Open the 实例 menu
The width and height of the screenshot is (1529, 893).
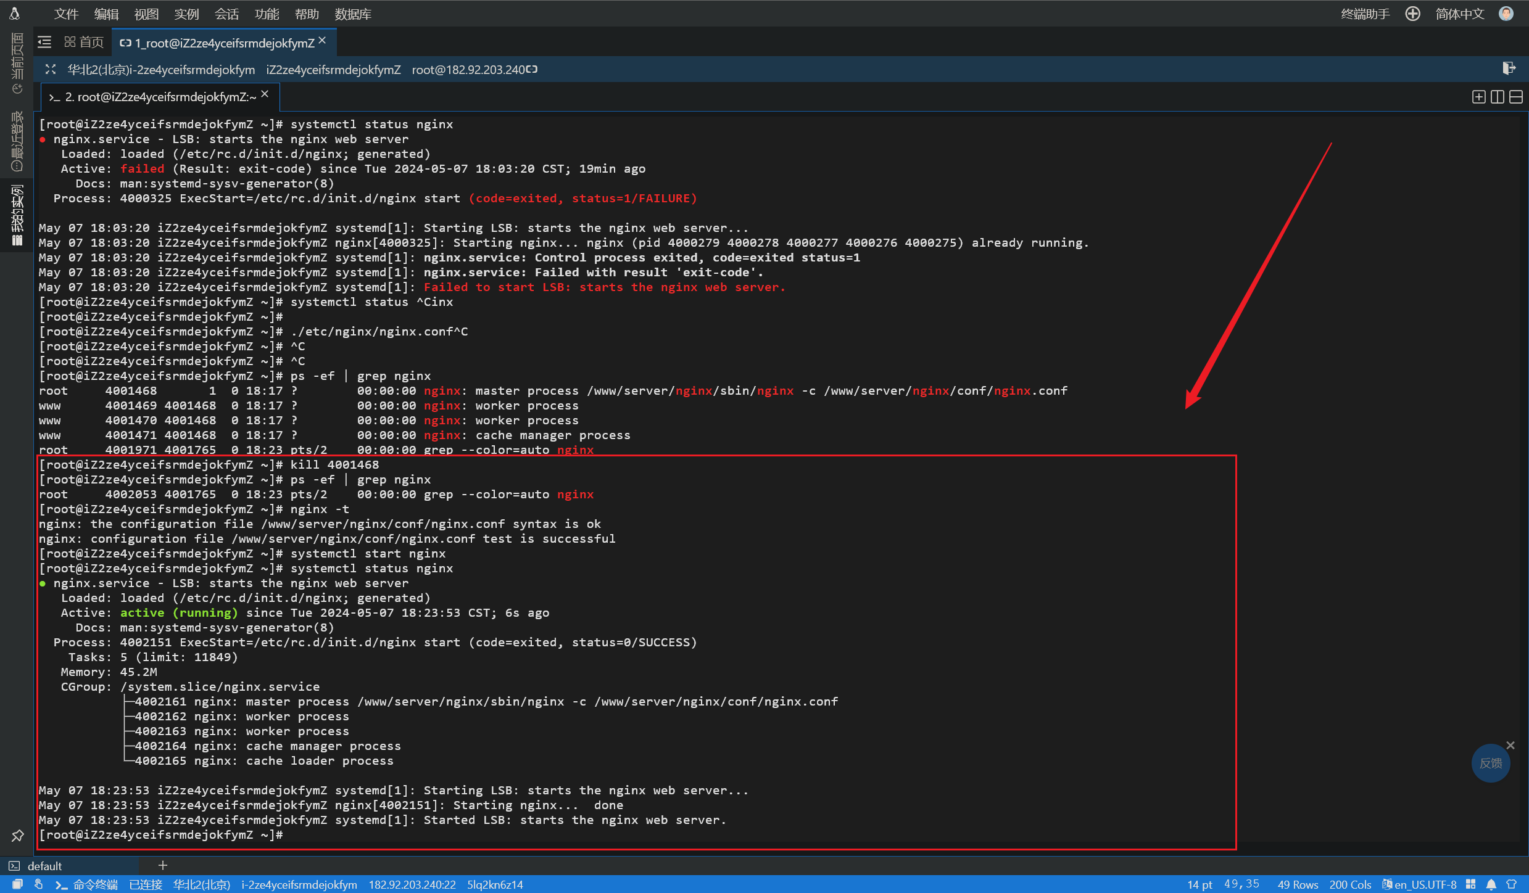pyautogui.click(x=186, y=14)
